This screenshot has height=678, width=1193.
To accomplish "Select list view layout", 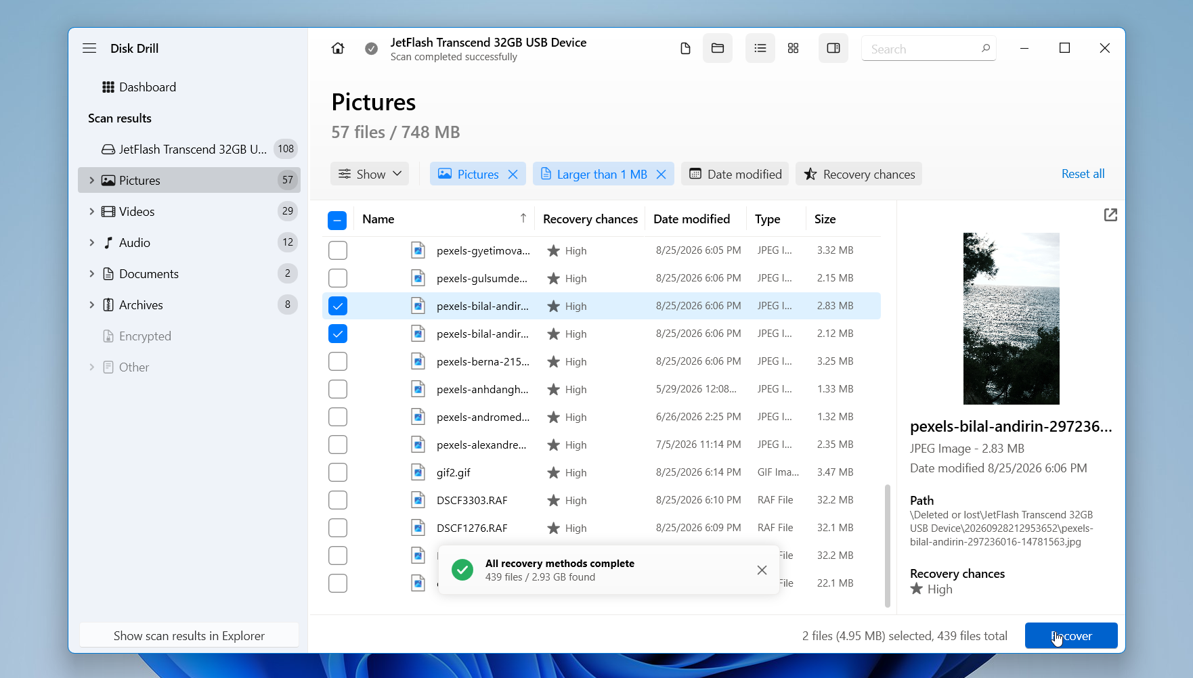I will click(x=760, y=48).
